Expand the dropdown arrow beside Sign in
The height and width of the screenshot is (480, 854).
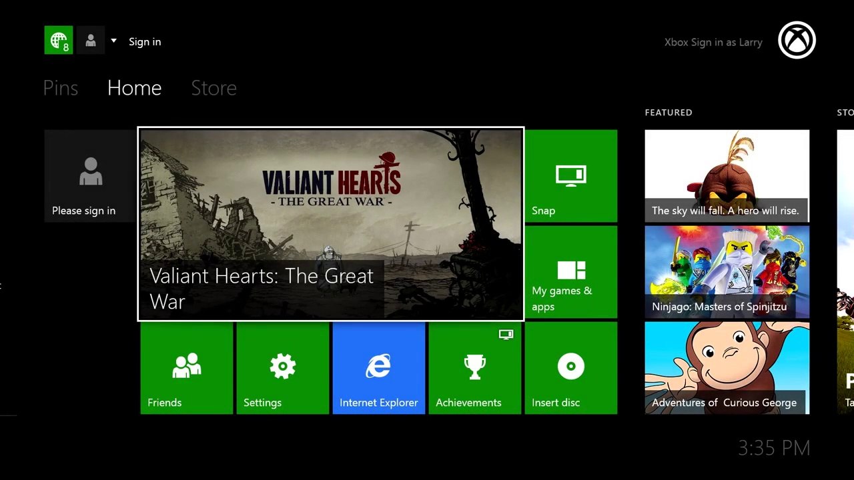tap(113, 41)
